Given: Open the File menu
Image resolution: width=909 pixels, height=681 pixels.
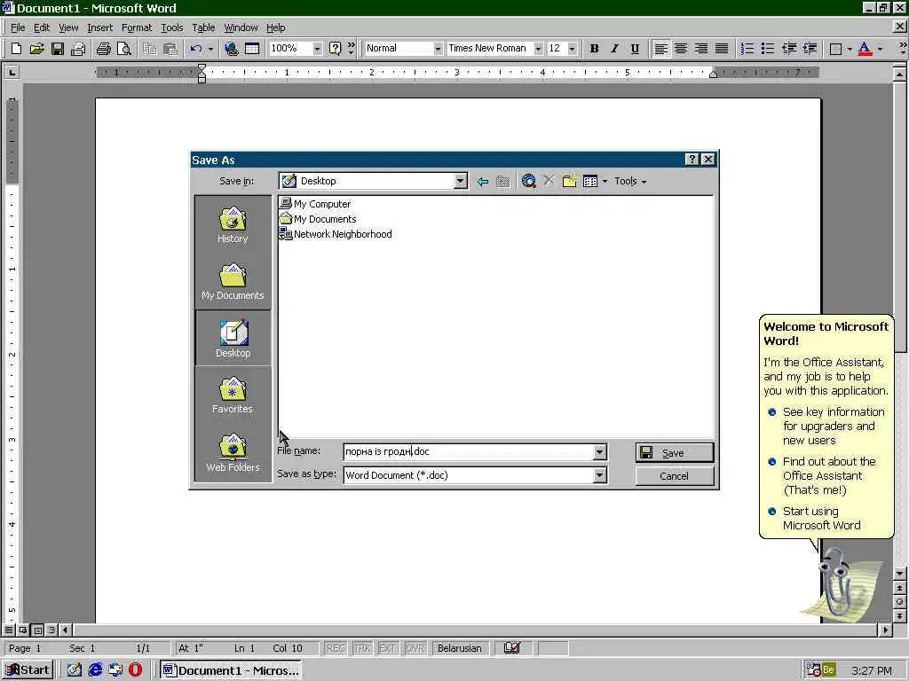Looking at the screenshot, I should pos(18,27).
